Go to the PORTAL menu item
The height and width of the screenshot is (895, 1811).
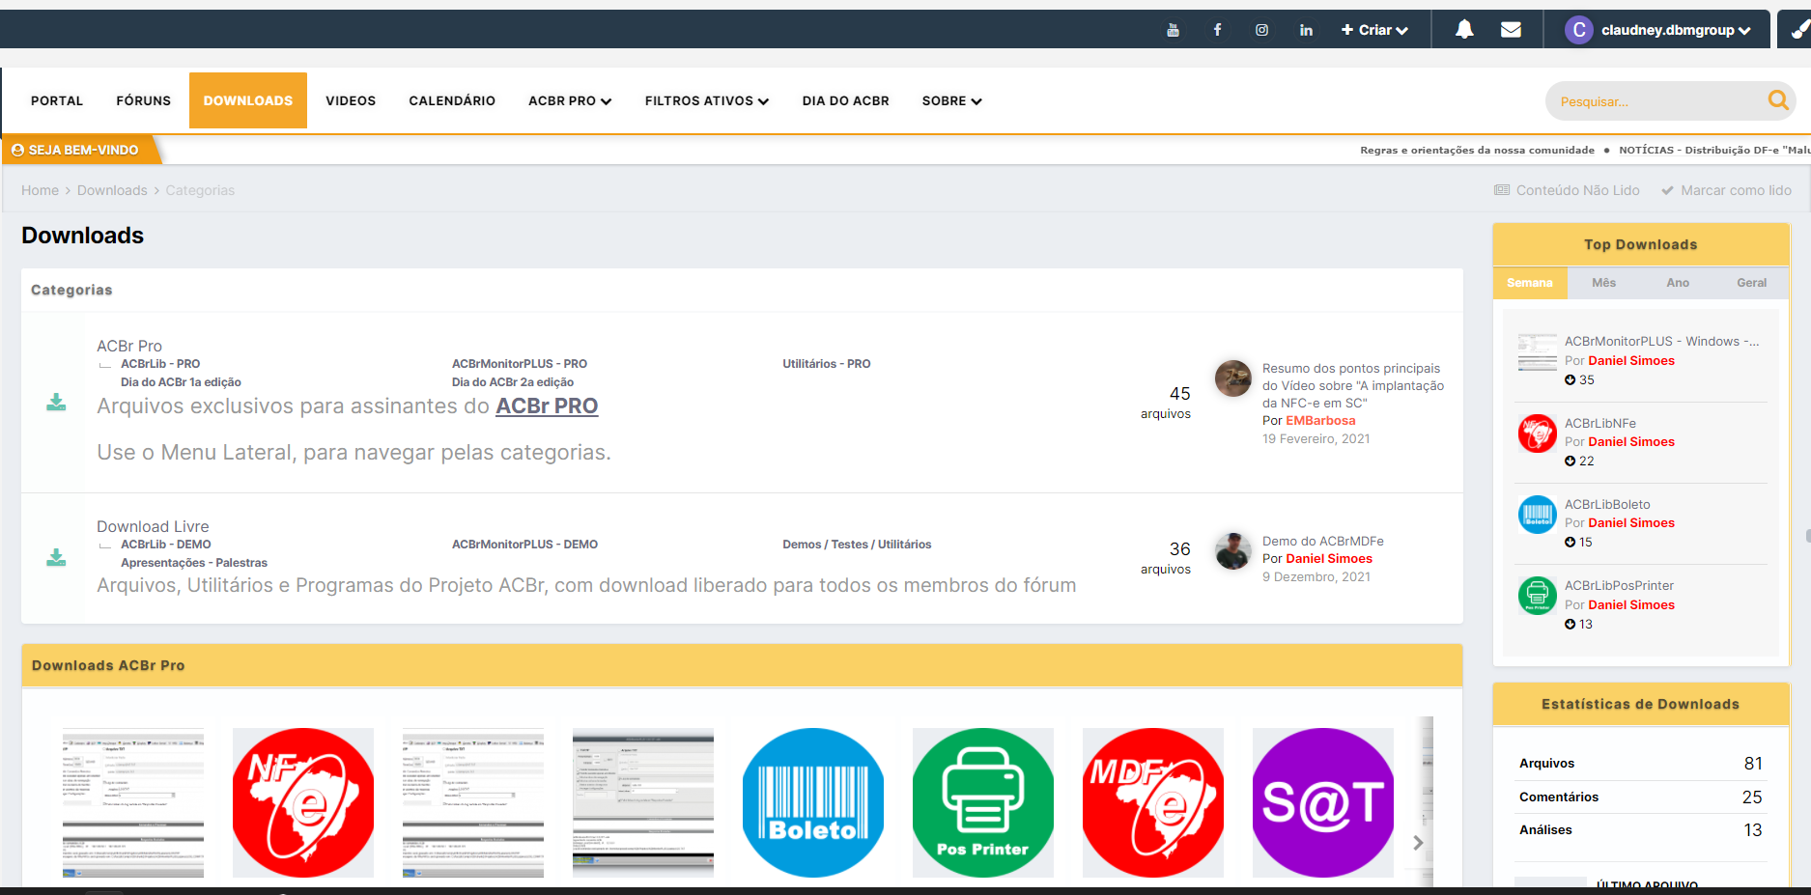(57, 100)
